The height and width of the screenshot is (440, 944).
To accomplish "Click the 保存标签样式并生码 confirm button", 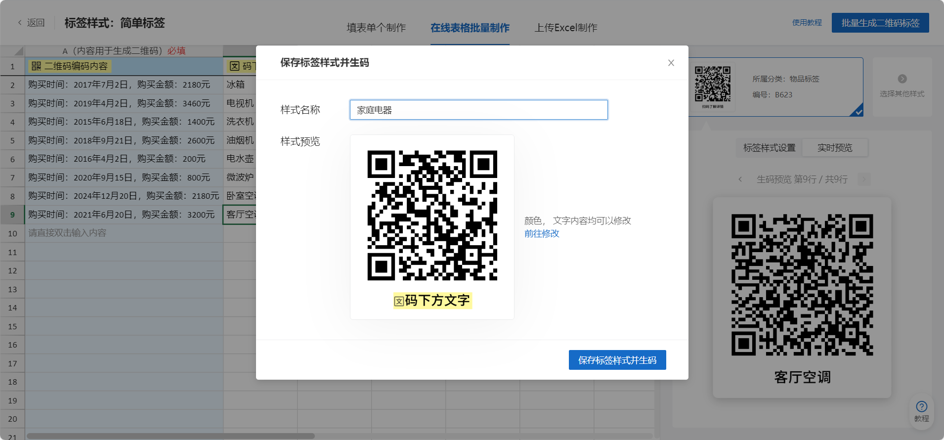I will [617, 360].
